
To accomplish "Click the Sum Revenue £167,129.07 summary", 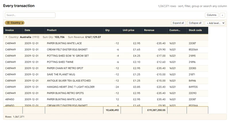I will pos(84,37).
